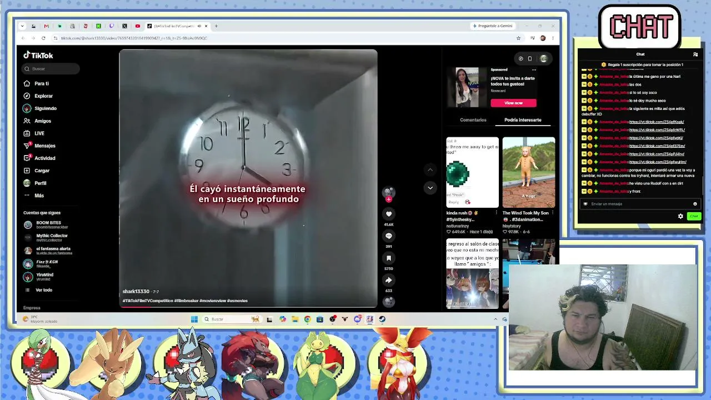The height and width of the screenshot is (400, 711).
Task: Open the YiruMind followed account
Action: pos(39,277)
